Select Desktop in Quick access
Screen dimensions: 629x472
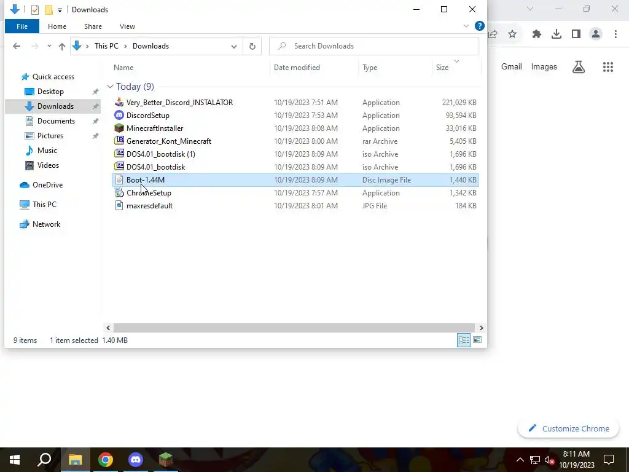click(50, 92)
